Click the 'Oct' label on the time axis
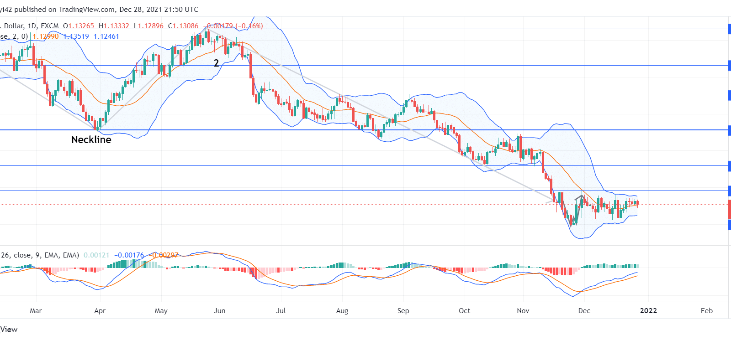The image size is (731, 340). (465, 311)
